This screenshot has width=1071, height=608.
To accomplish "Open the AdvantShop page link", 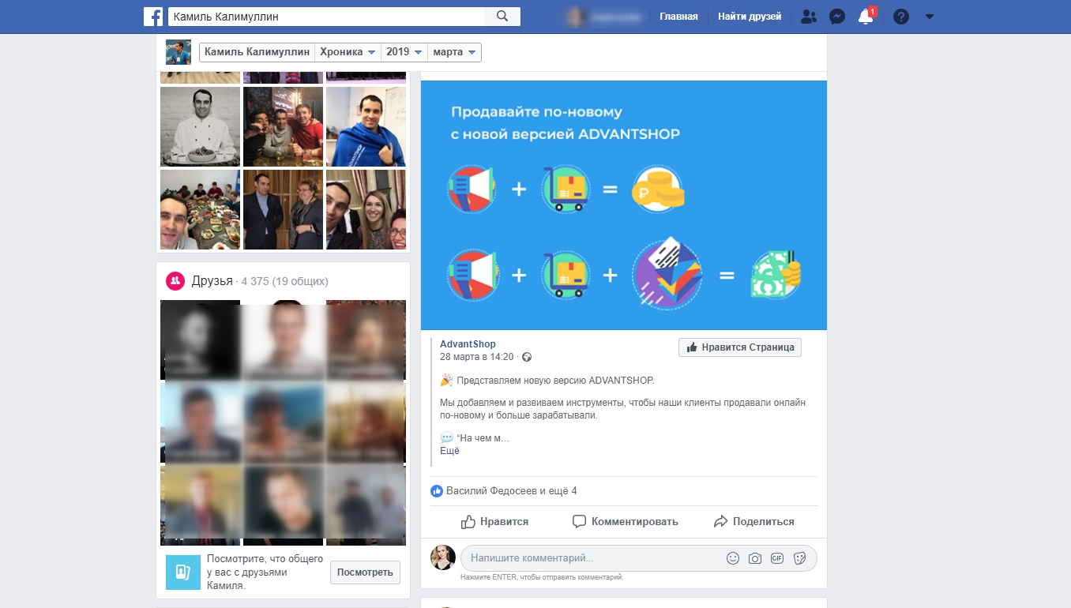I will click(468, 344).
